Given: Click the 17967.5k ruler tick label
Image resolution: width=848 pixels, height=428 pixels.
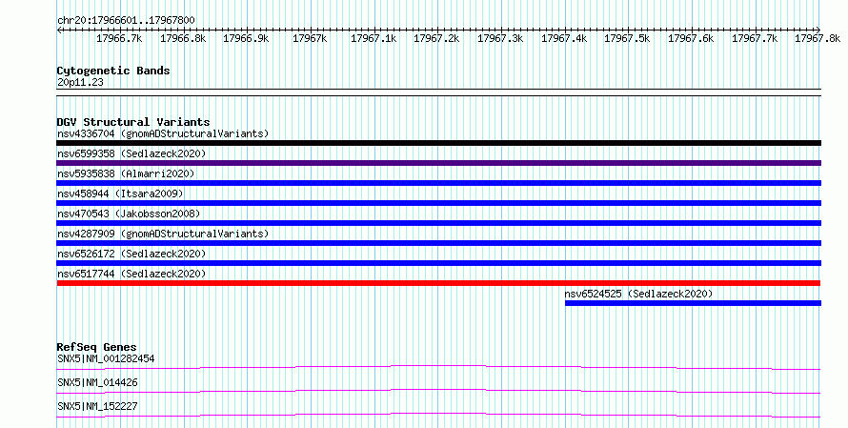Looking at the screenshot, I should 627,38.
